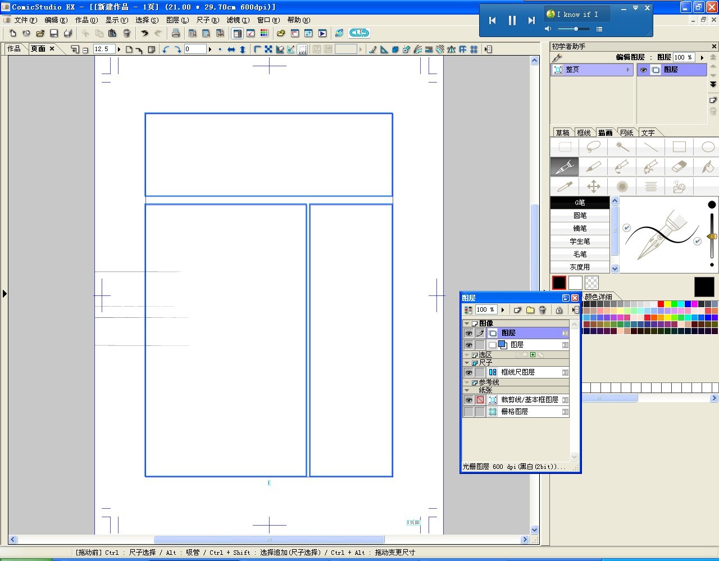Viewport: 719px width, 561px height.
Task: Hide the 框线尺图层 layer via its eye
Action: coord(468,372)
